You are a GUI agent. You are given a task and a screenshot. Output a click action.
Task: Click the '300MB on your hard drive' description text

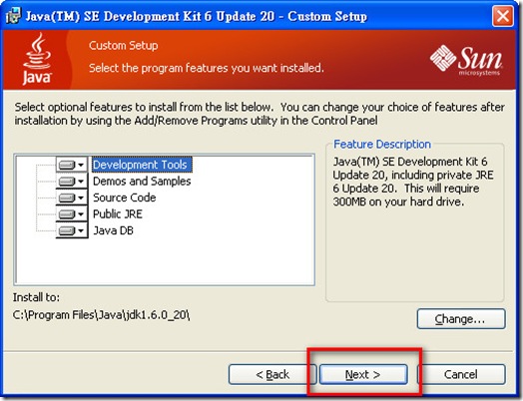tap(398, 201)
